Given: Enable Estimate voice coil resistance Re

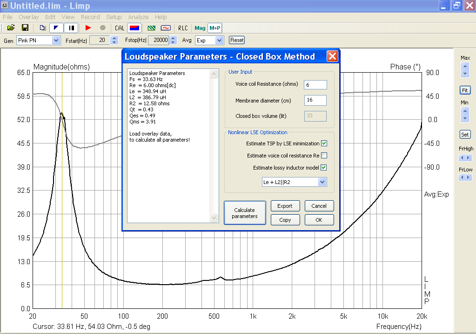Looking at the screenshot, I should [x=324, y=156].
